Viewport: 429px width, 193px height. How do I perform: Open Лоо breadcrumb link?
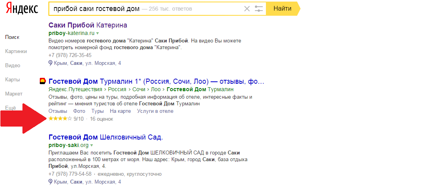point(156,90)
